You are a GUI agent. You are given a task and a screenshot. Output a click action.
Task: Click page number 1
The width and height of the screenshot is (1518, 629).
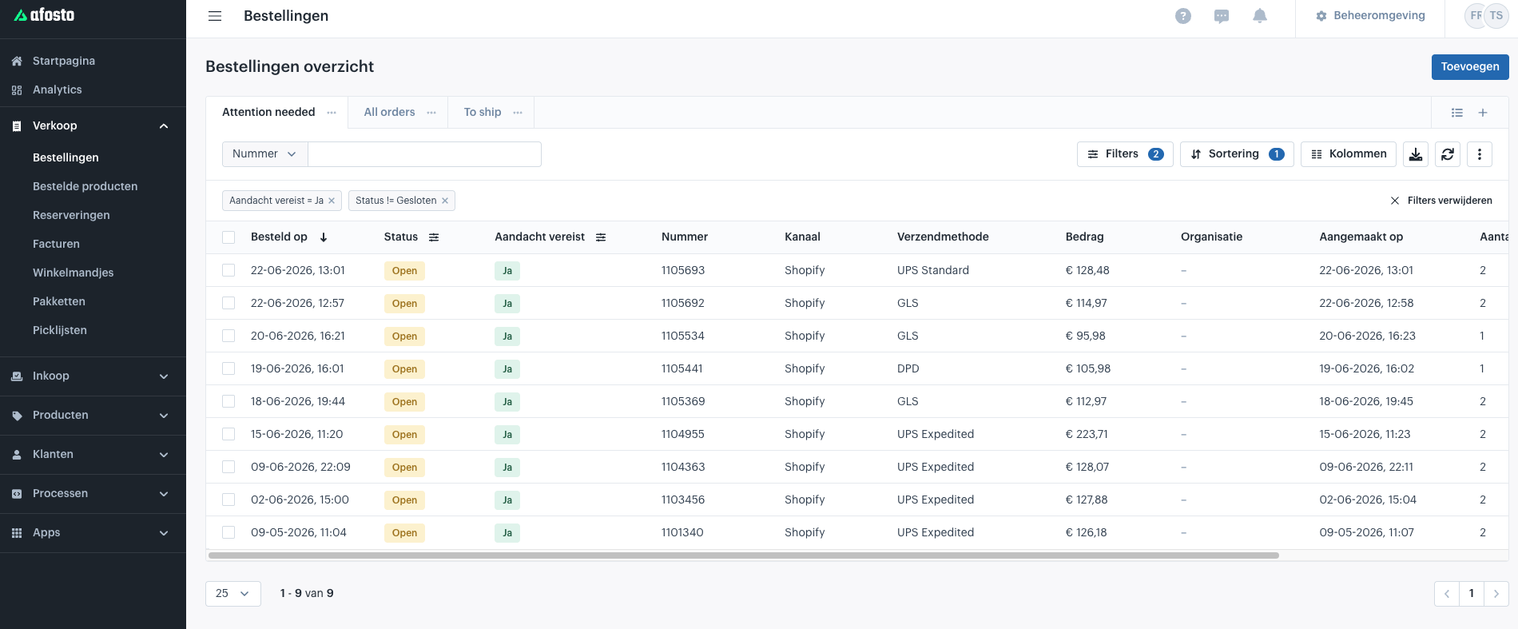pos(1472,594)
